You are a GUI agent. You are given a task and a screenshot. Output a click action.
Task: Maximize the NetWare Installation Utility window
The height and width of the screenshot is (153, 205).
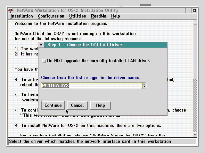pos(194,11)
